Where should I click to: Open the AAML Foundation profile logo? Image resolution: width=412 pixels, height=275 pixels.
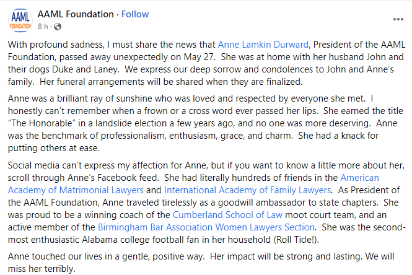[20, 19]
